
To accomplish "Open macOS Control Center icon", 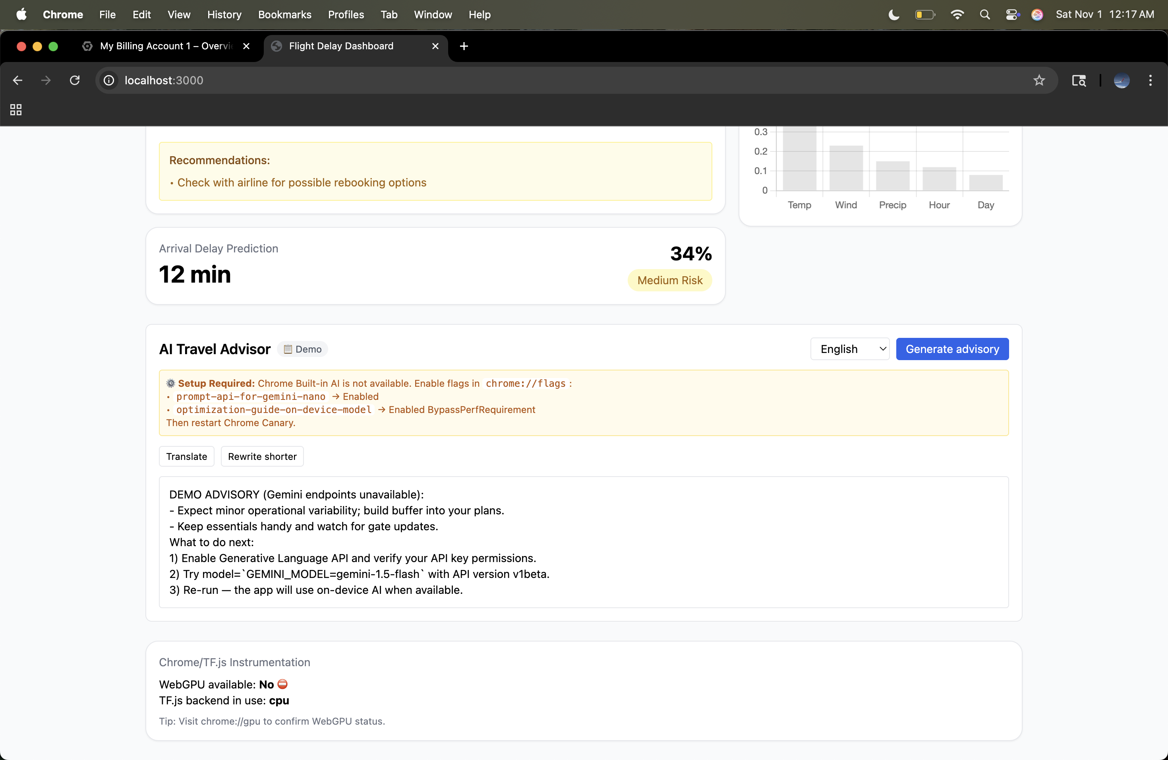I will click(x=1011, y=14).
